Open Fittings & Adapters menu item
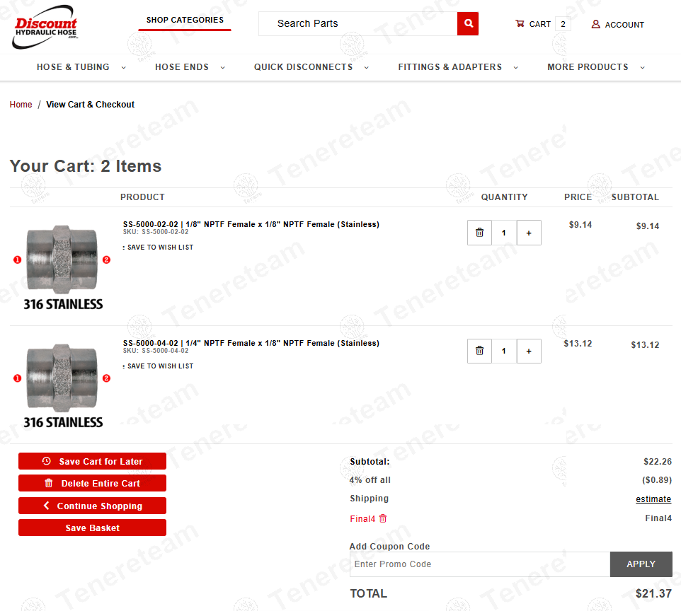Viewport: 681px width, 611px height. click(450, 67)
